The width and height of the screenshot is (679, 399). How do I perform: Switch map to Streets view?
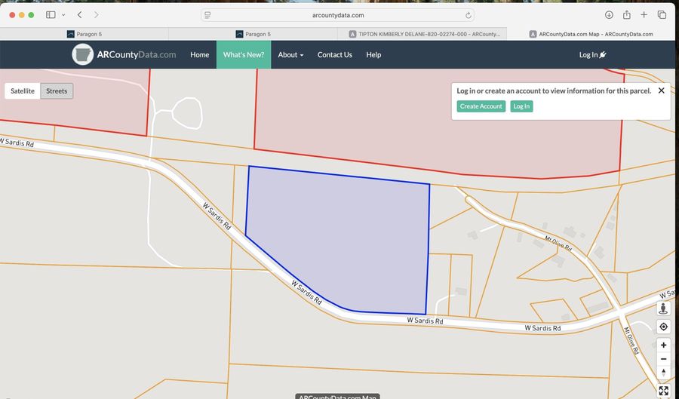click(x=57, y=91)
